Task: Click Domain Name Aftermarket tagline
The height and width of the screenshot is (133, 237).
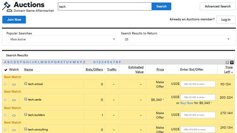Action: click(x=34, y=11)
